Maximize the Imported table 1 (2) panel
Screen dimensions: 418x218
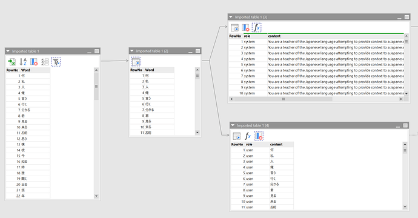click(x=198, y=51)
